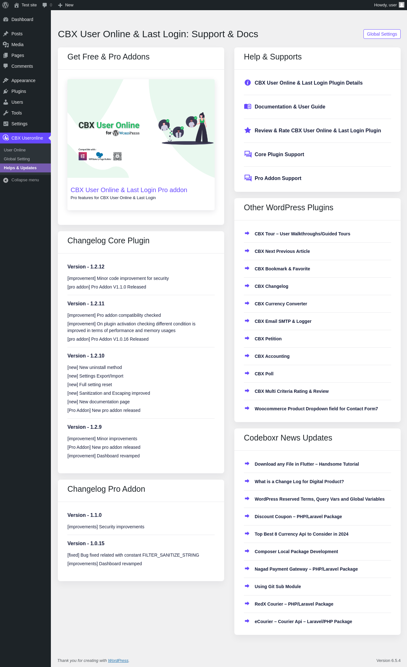Click the Posts pushpin icon
407x667 pixels.
pyautogui.click(x=6, y=34)
